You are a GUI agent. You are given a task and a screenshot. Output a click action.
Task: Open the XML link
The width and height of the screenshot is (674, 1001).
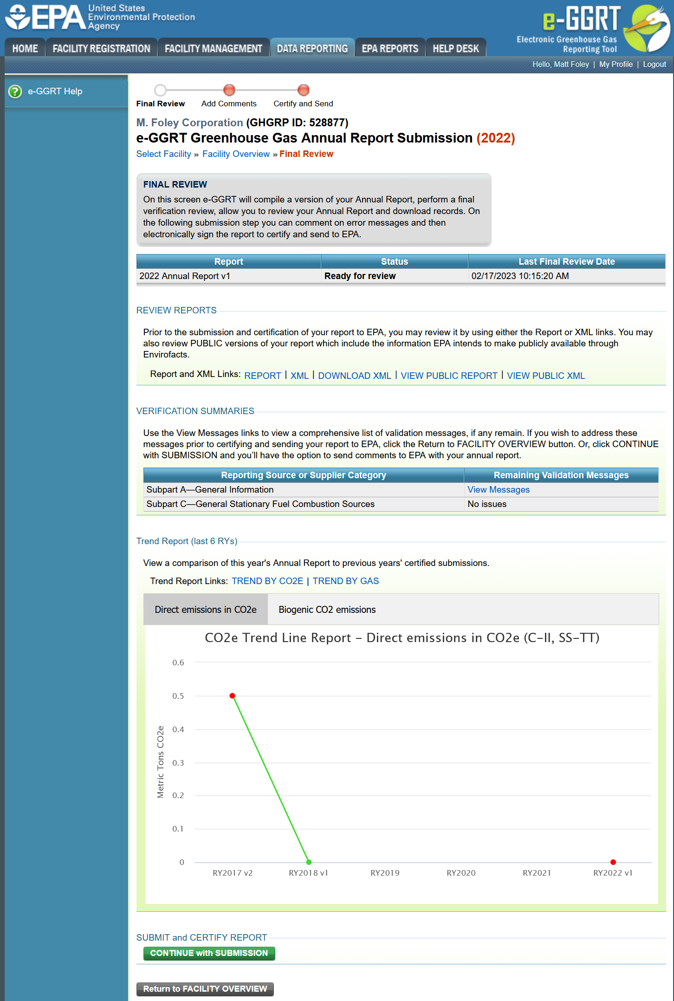coord(299,376)
